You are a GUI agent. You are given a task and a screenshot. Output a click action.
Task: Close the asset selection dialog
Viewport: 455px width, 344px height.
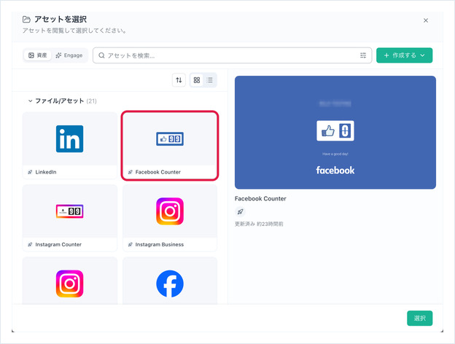(x=426, y=20)
